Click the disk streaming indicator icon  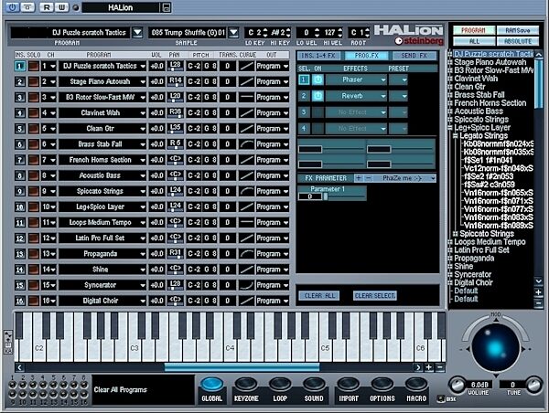[441, 398]
